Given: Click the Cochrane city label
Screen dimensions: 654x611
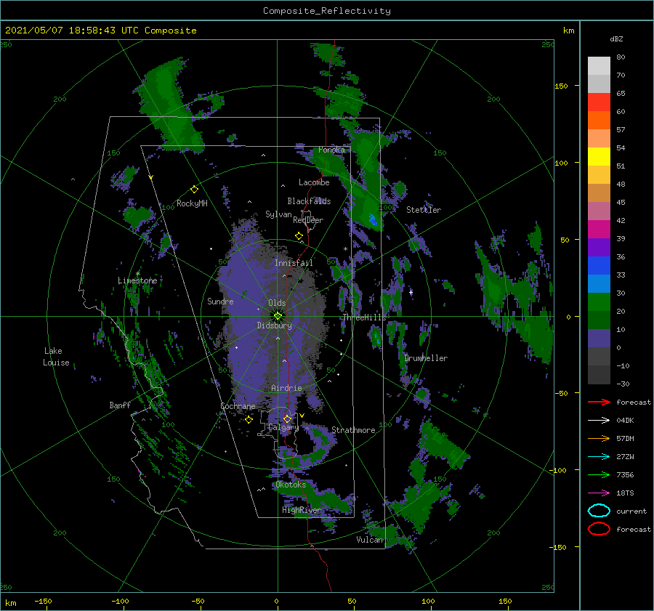Looking at the screenshot, I should tap(238, 406).
